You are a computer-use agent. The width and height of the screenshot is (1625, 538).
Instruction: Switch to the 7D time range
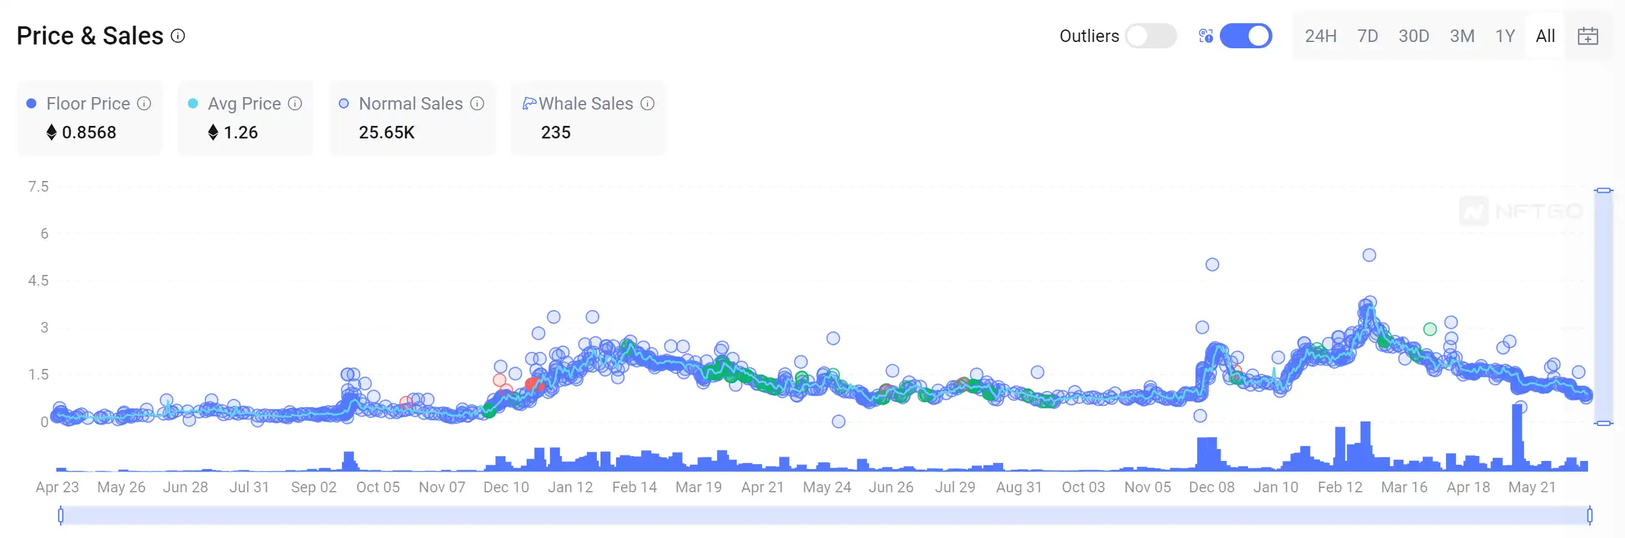point(1367,36)
